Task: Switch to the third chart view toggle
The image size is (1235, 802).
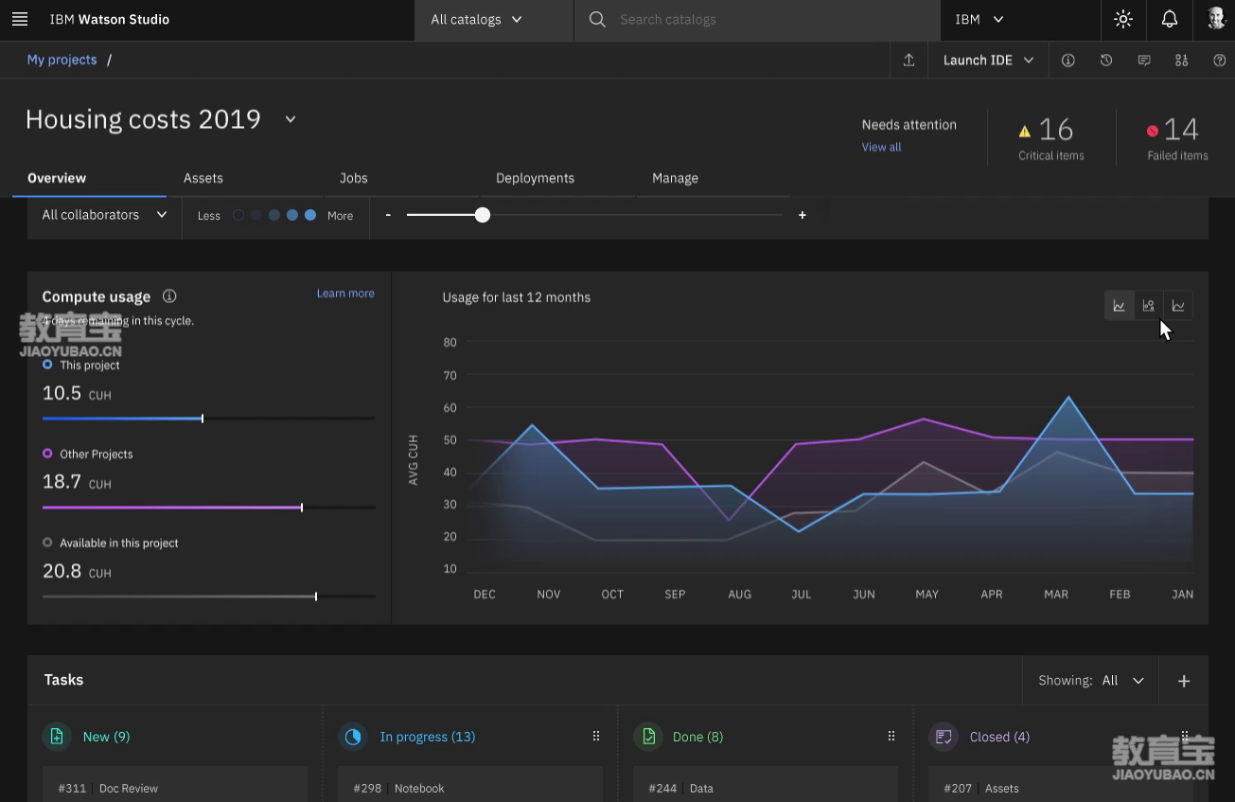Action: tap(1178, 306)
